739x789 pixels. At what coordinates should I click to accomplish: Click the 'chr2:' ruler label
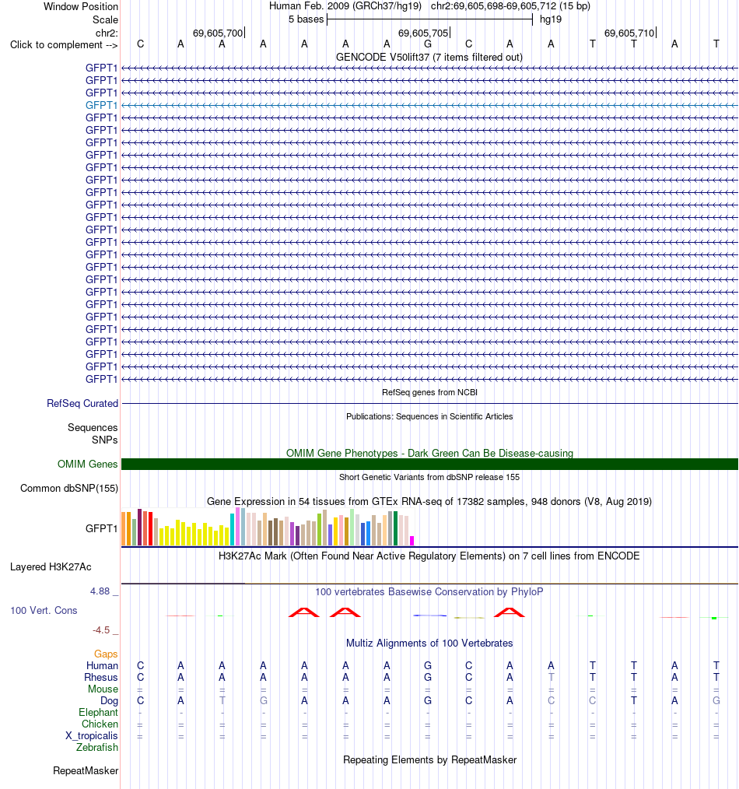coord(107,33)
